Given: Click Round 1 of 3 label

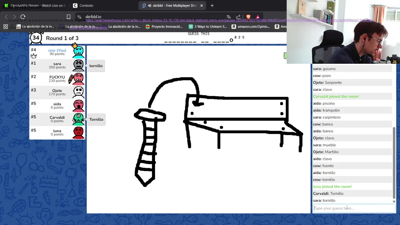Looking at the screenshot, I should [x=62, y=38].
